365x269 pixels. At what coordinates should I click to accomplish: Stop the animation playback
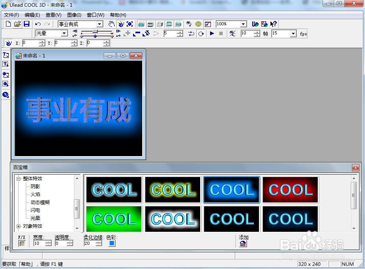(x=221, y=33)
